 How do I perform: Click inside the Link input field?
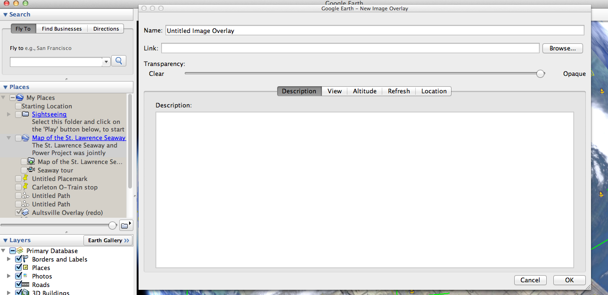pyautogui.click(x=350, y=48)
